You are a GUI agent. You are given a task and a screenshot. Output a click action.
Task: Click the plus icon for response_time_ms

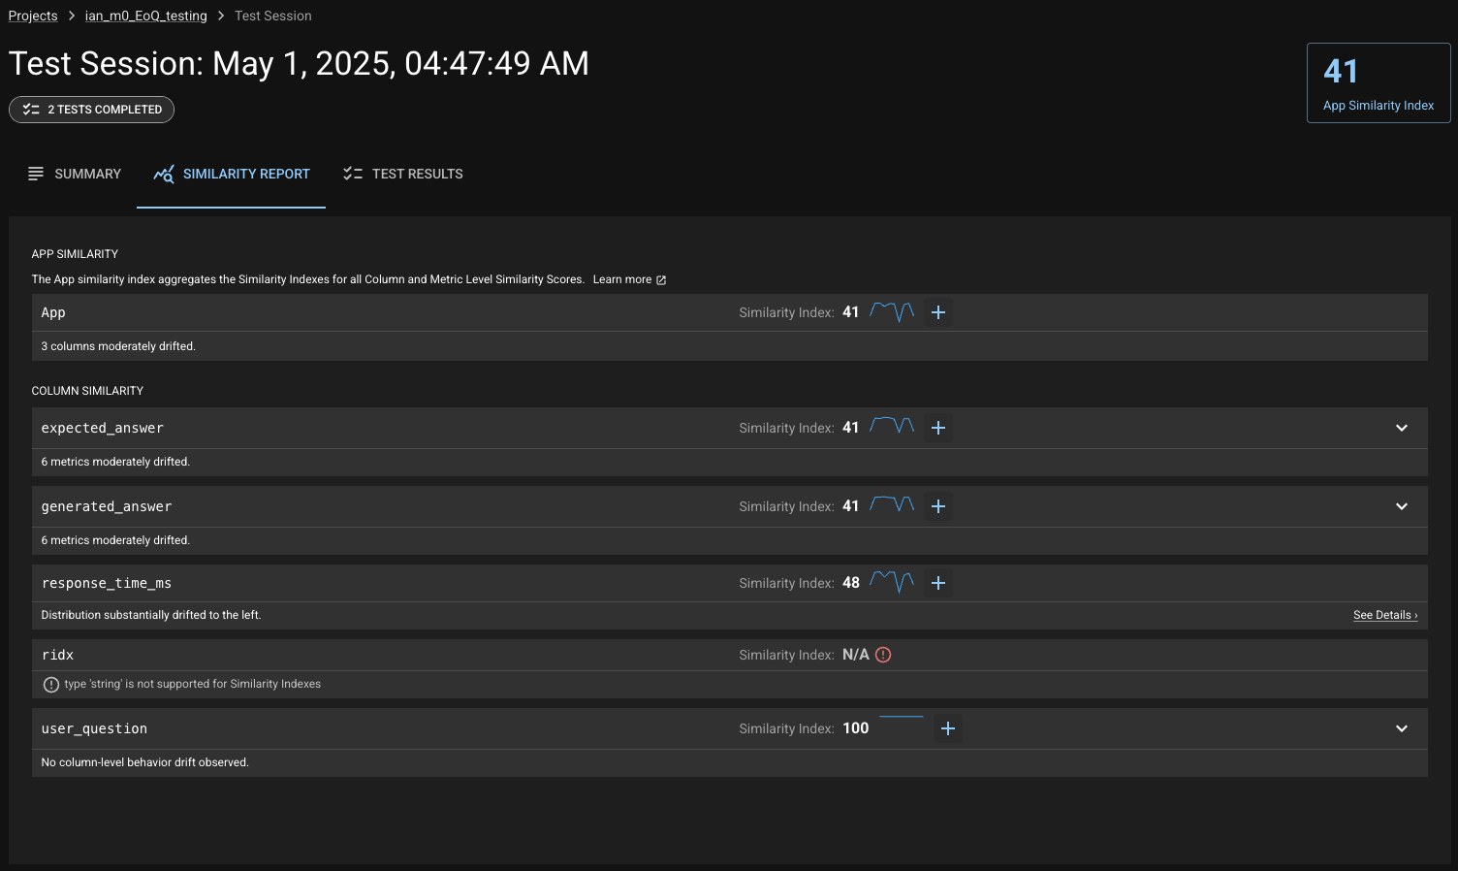(x=937, y=583)
